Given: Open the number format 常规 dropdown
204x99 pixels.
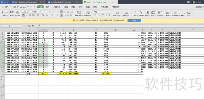Looking at the screenshot, I should click(x=102, y=12).
